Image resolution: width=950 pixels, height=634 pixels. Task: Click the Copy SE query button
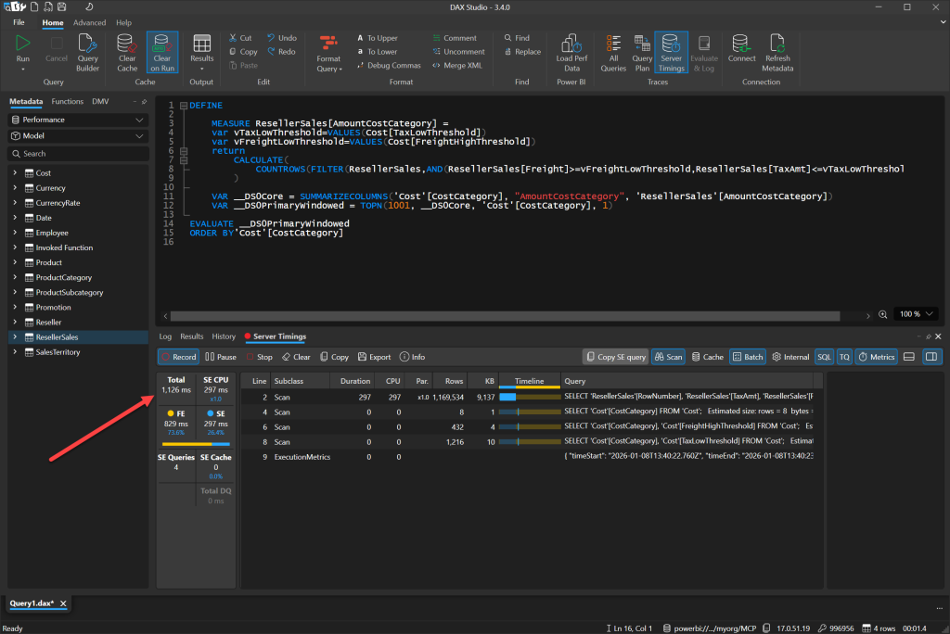[x=615, y=357]
